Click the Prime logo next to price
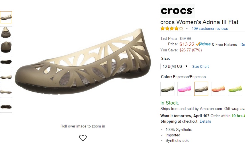This screenshot has height=143, width=245. click(x=203, y=44)
